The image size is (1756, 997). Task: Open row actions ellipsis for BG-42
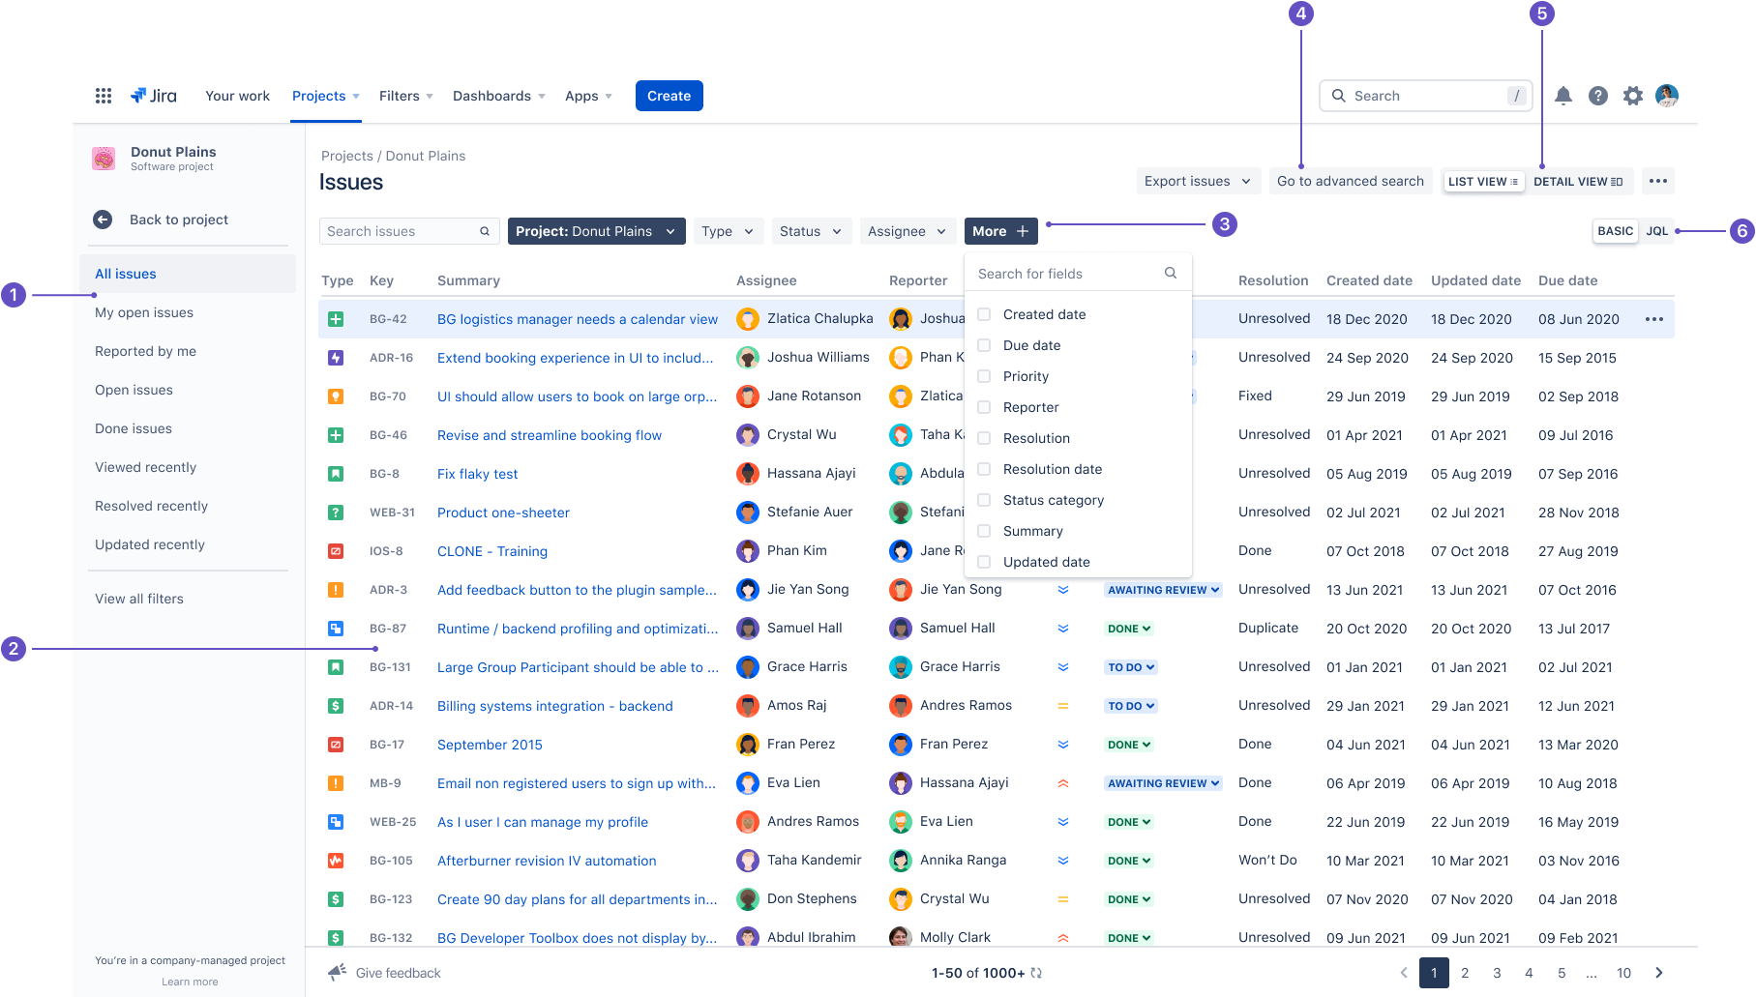[x=1654, y=319]
